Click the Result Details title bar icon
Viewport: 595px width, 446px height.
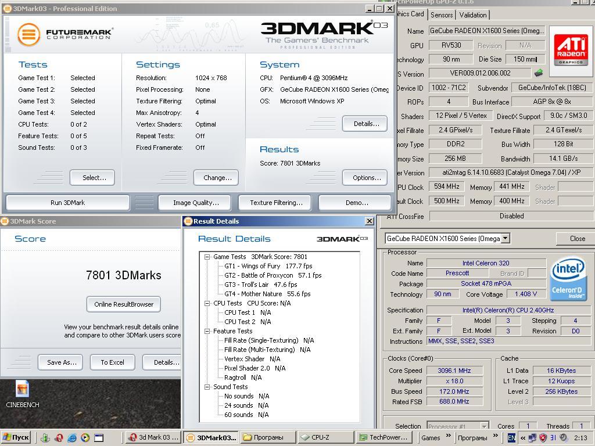(x=188, y=221)
